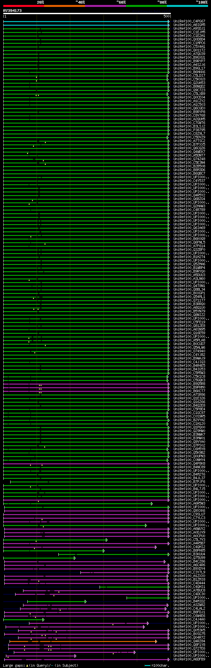Image resolution: width=211 pixels, height=668 pixels.
Task: Click the orange alignment bar for UniRef100_Q4RZ86
Action: pyautogui.click(x=83, y=641)
